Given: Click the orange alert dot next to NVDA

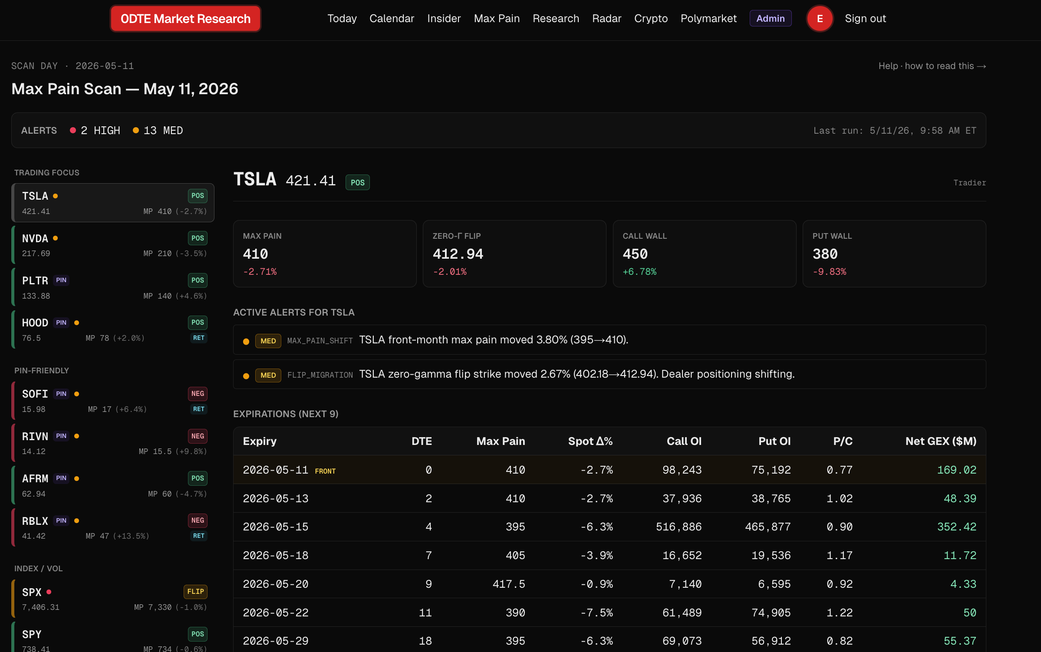Looking at the screenshot, I should (55, 238).
